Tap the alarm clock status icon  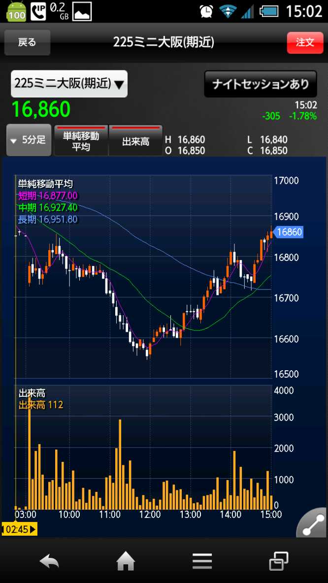click(207, 11)
